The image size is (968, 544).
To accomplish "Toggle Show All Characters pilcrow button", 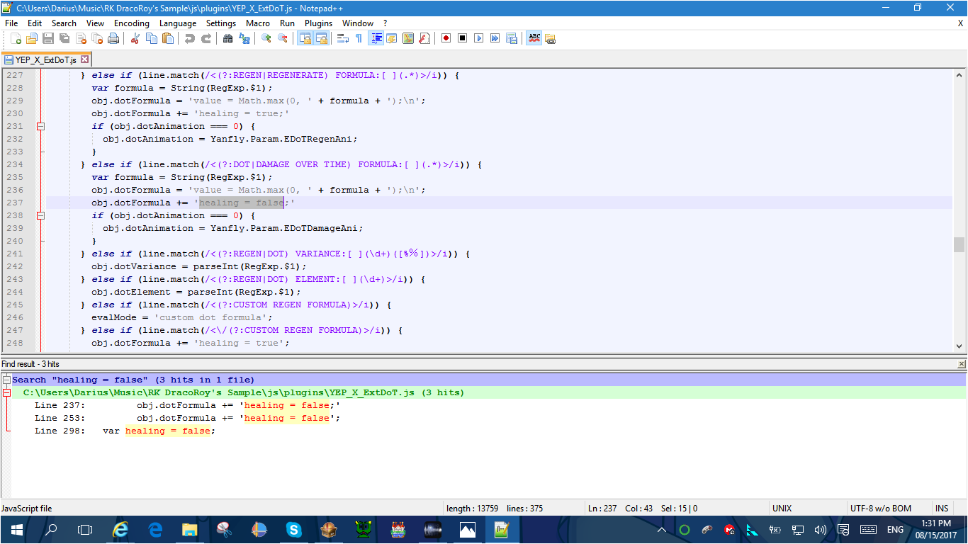I will tap(359, 38).
